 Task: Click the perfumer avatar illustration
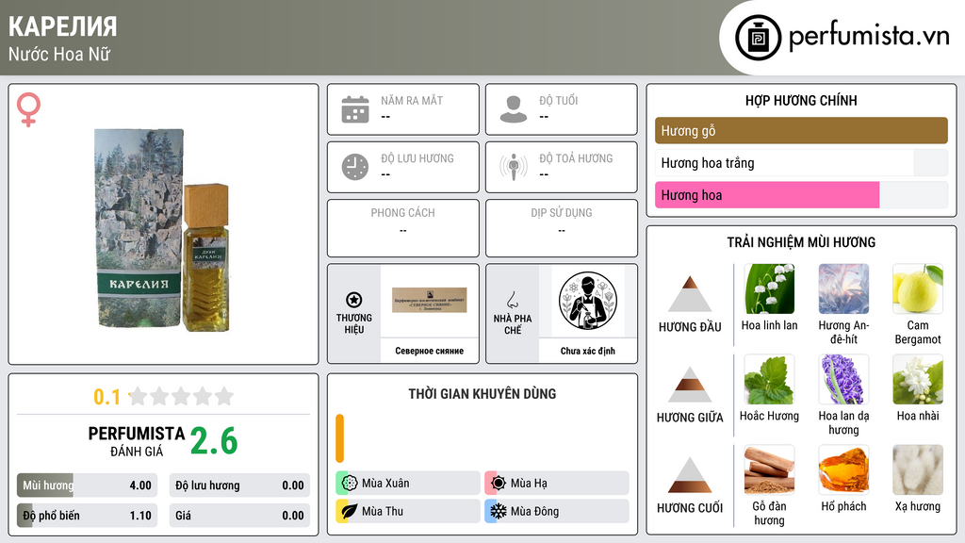588,301
